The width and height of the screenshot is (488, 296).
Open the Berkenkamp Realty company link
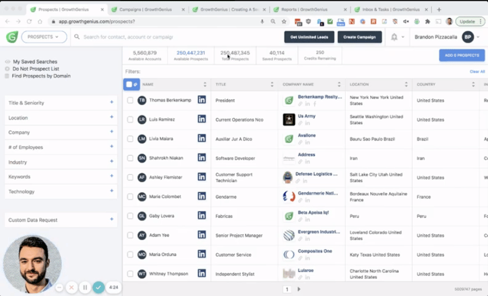[x=320, y=97]
